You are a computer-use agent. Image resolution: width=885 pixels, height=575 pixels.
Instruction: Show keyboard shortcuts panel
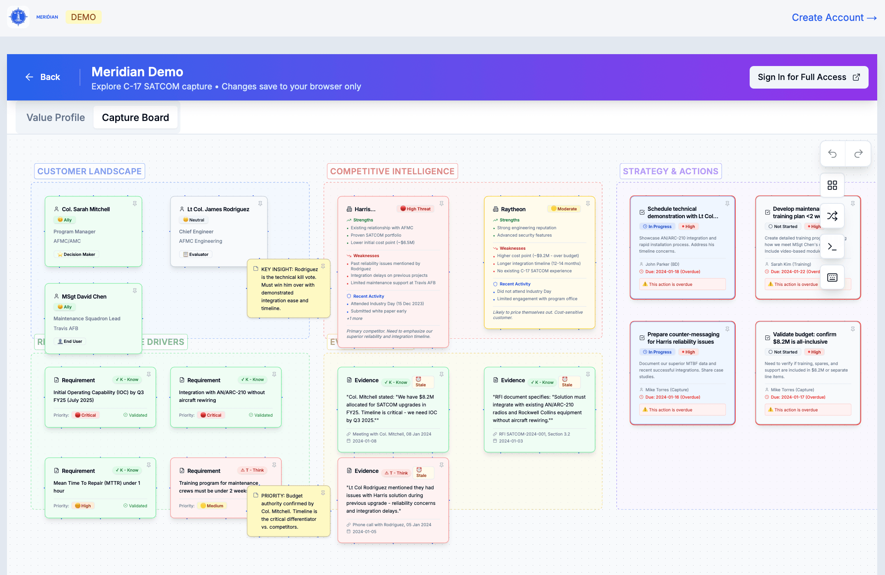832,278
